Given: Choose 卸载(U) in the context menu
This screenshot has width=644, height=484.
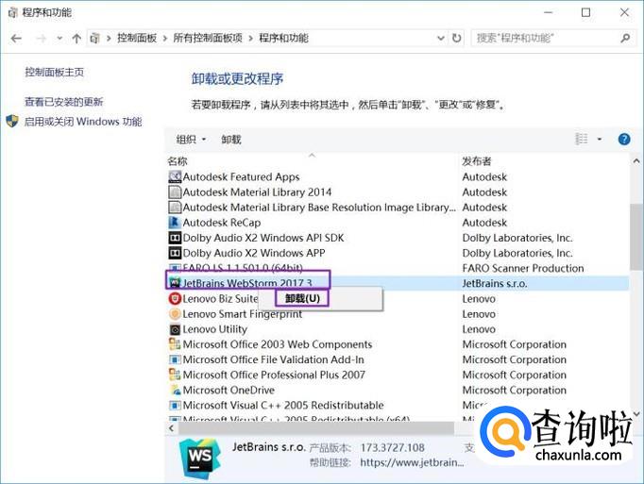Looking at the screenshot, I should click(302, 298).
